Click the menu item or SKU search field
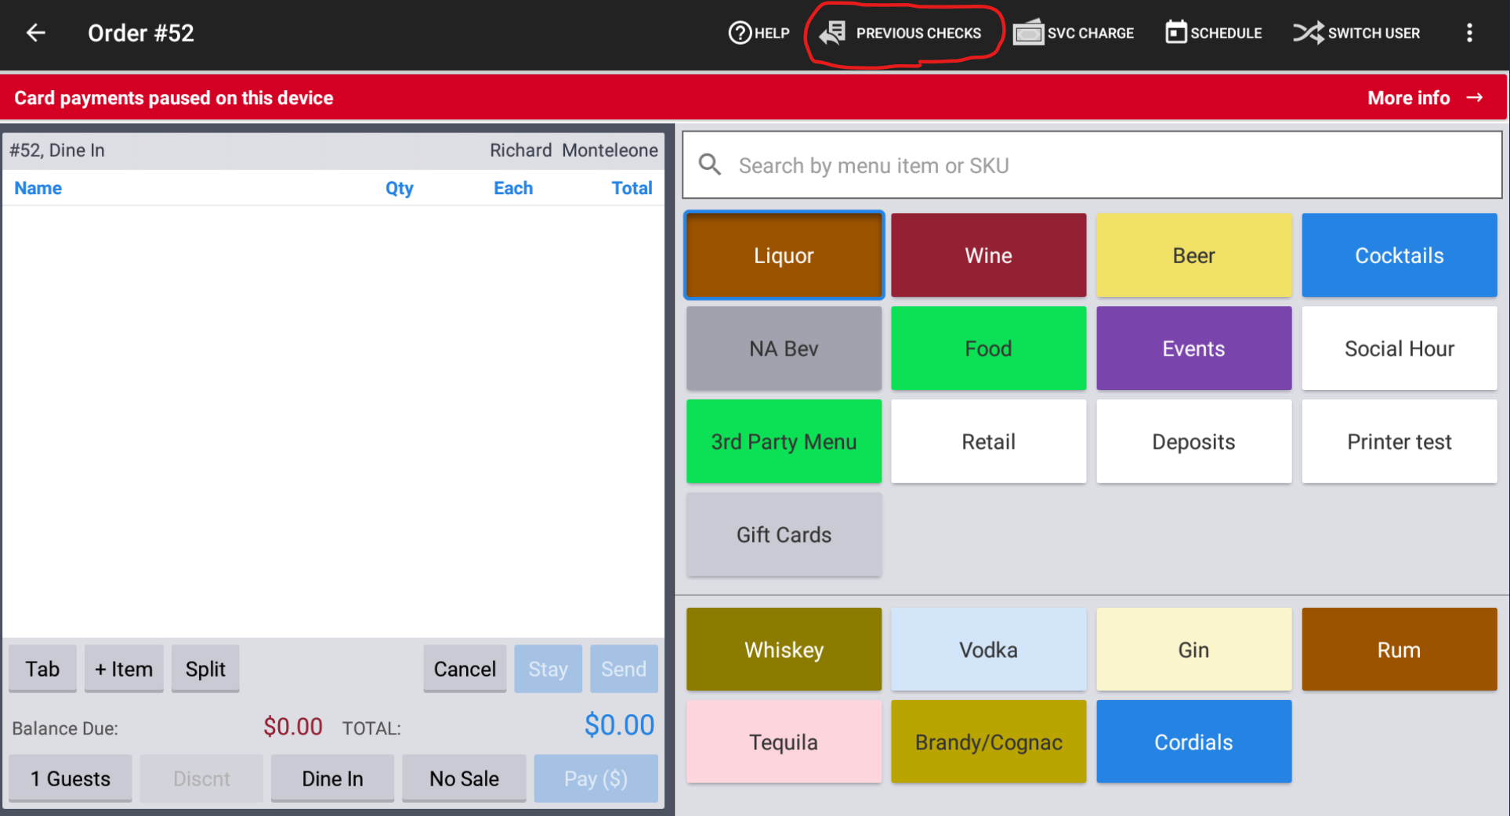The width and height of the screenshot is (1510, 816). (1092, 165)
